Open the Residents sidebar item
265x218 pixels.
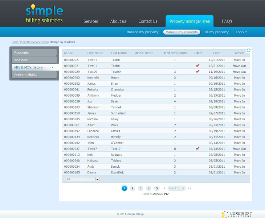coord(34,53)
